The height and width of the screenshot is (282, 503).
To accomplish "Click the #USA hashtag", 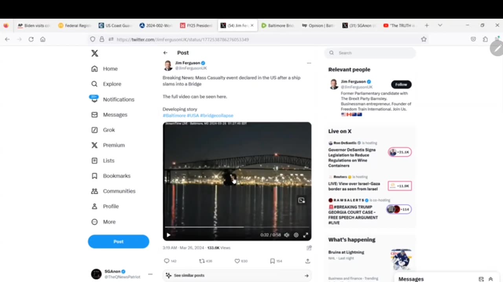I will click(x=193, y=116).
